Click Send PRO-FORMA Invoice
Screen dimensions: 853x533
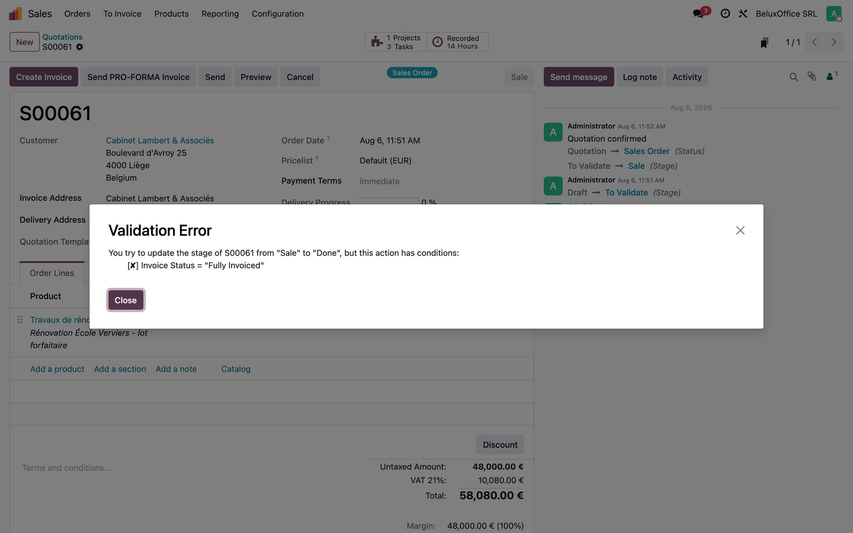[139, 77]
